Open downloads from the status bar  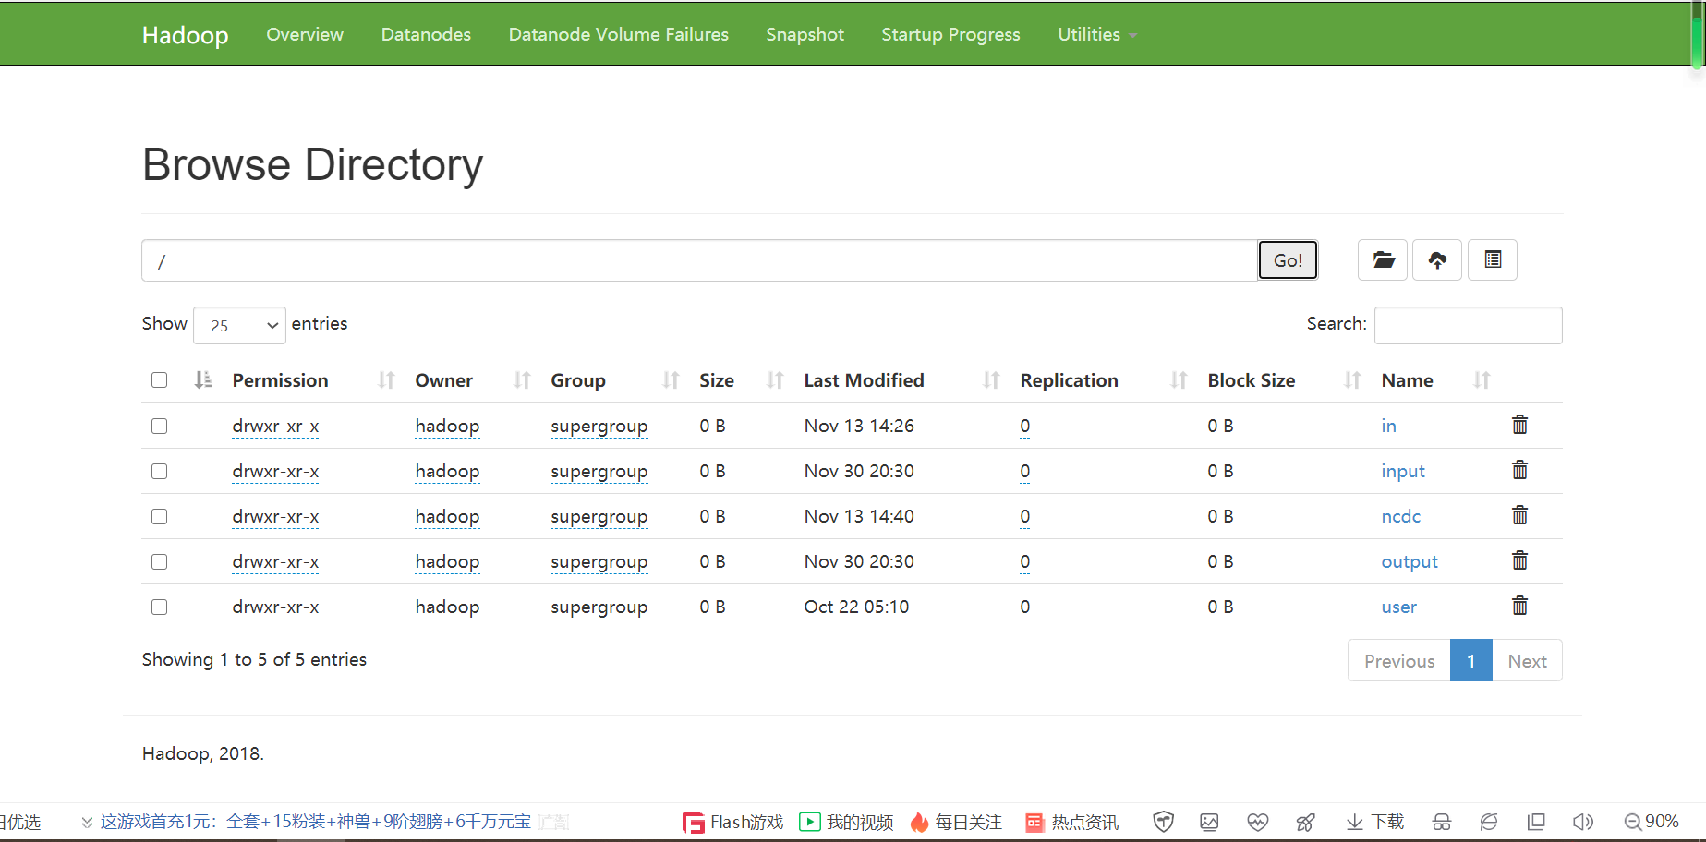[1374, 822]
